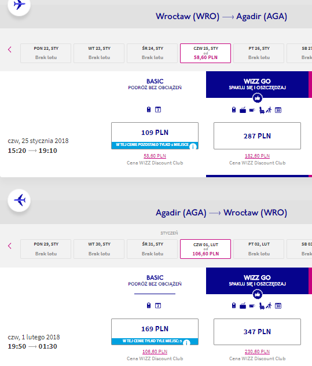This screenshot has width=312, height=366.
Task: Go to previous outbound dates with arrow
Action: tap(10, 49)
